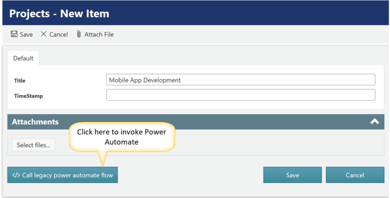The height and width of the screenshot is (198, 390).
Task: Click the X icon beside toolbar Cancel
Action: pyautogui.click(x=44, y=34)
